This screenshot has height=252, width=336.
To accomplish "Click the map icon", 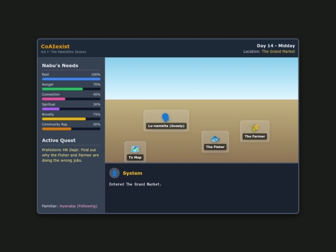I will [x=135, y=149].
